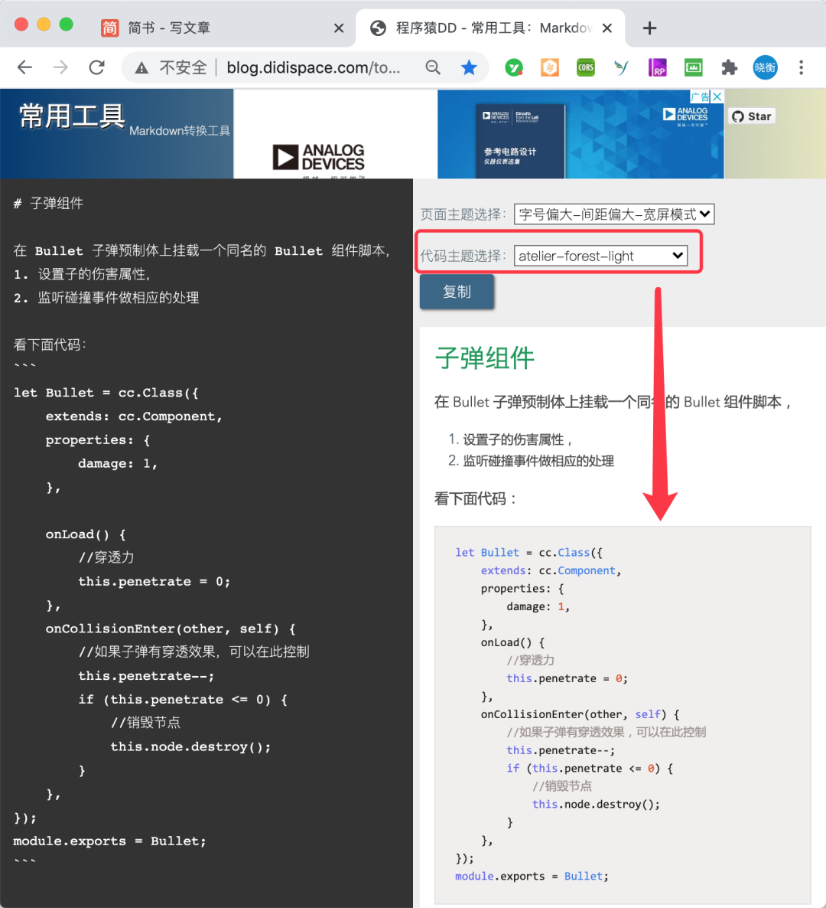
Task: Close the 简书 - 写文章 tab
Action: (x=339, y=28)
